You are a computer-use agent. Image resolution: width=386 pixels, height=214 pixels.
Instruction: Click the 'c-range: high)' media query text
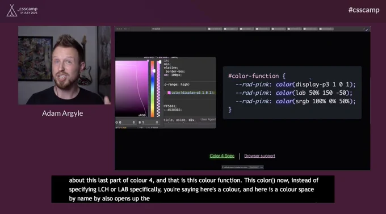pos(177,85)
